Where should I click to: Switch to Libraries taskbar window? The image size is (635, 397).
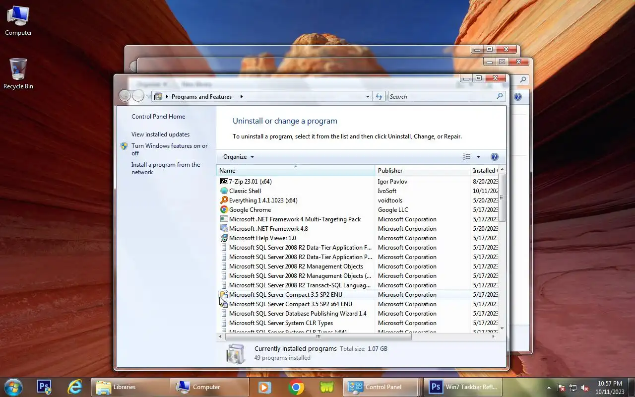click(x=130, y=387)
